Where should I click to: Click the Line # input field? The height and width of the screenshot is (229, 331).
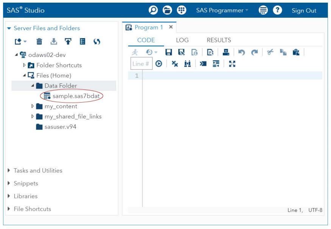[141, 63]
